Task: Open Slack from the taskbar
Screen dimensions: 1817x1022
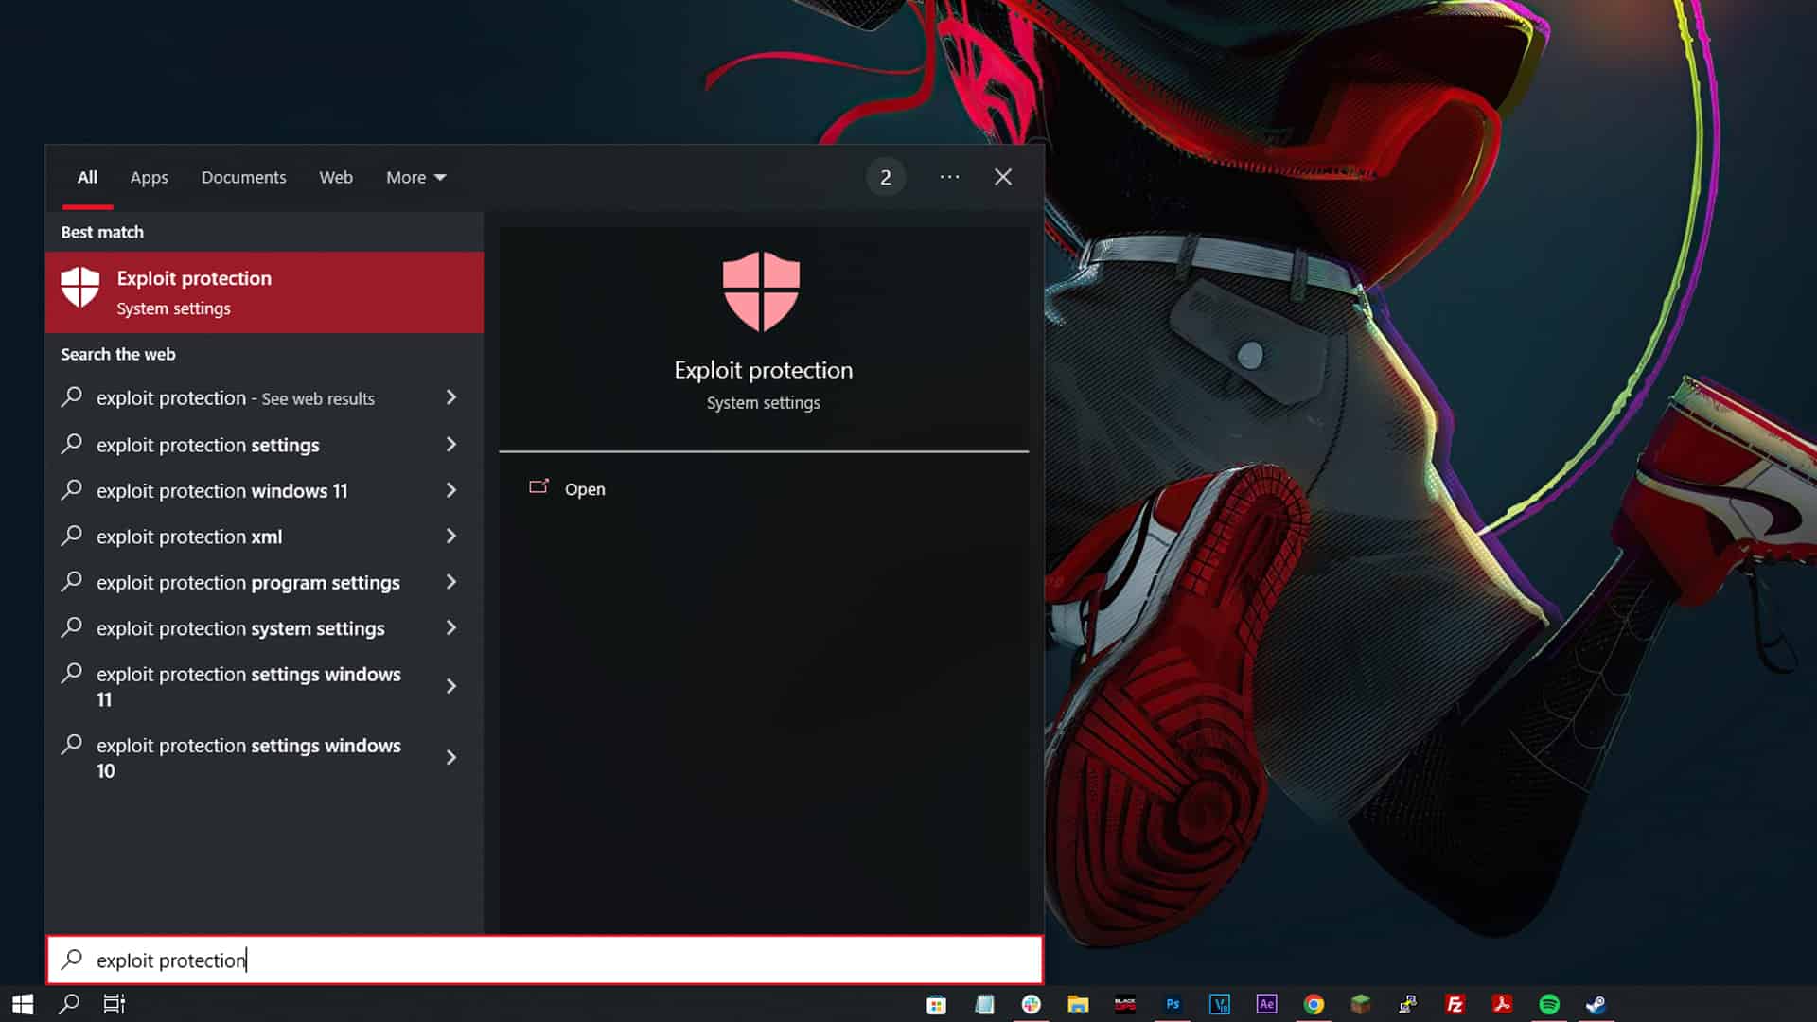Action: point(1031,1004)
